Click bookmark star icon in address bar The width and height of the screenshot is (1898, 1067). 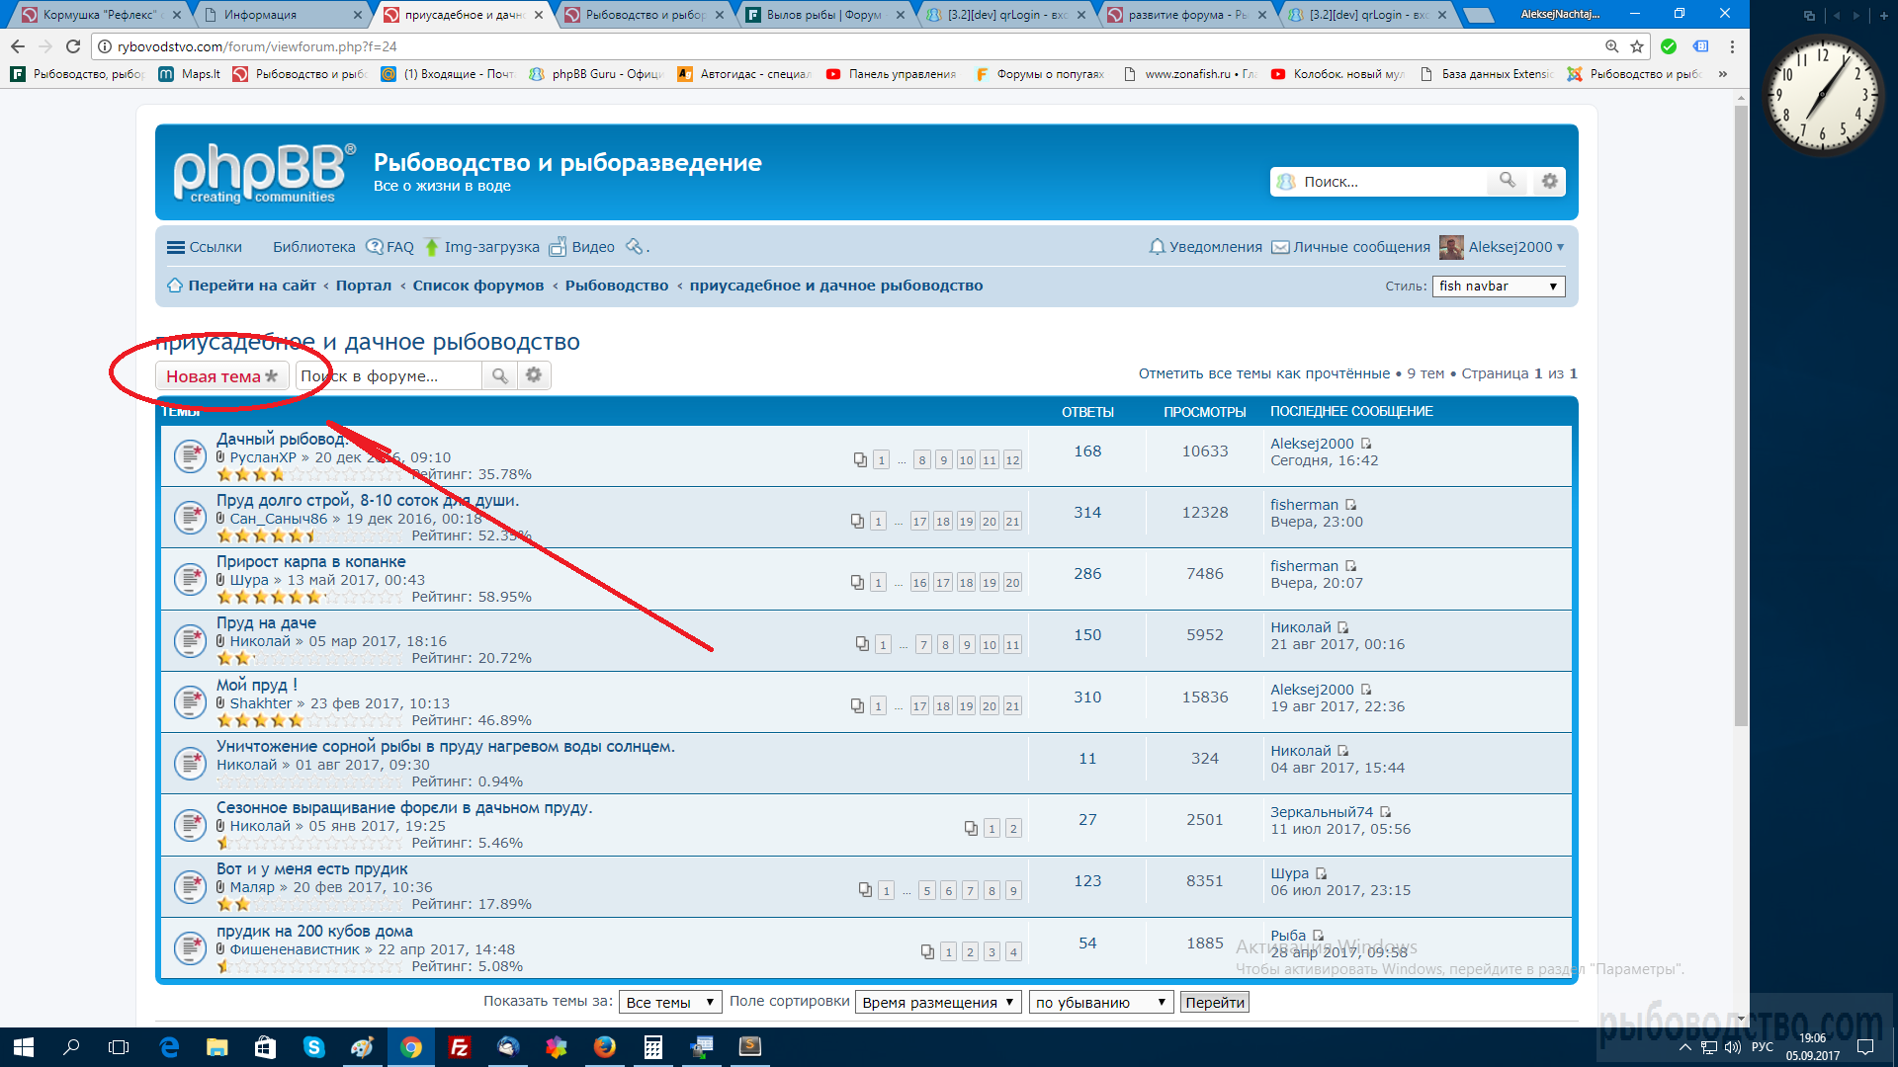point(1637,46)
